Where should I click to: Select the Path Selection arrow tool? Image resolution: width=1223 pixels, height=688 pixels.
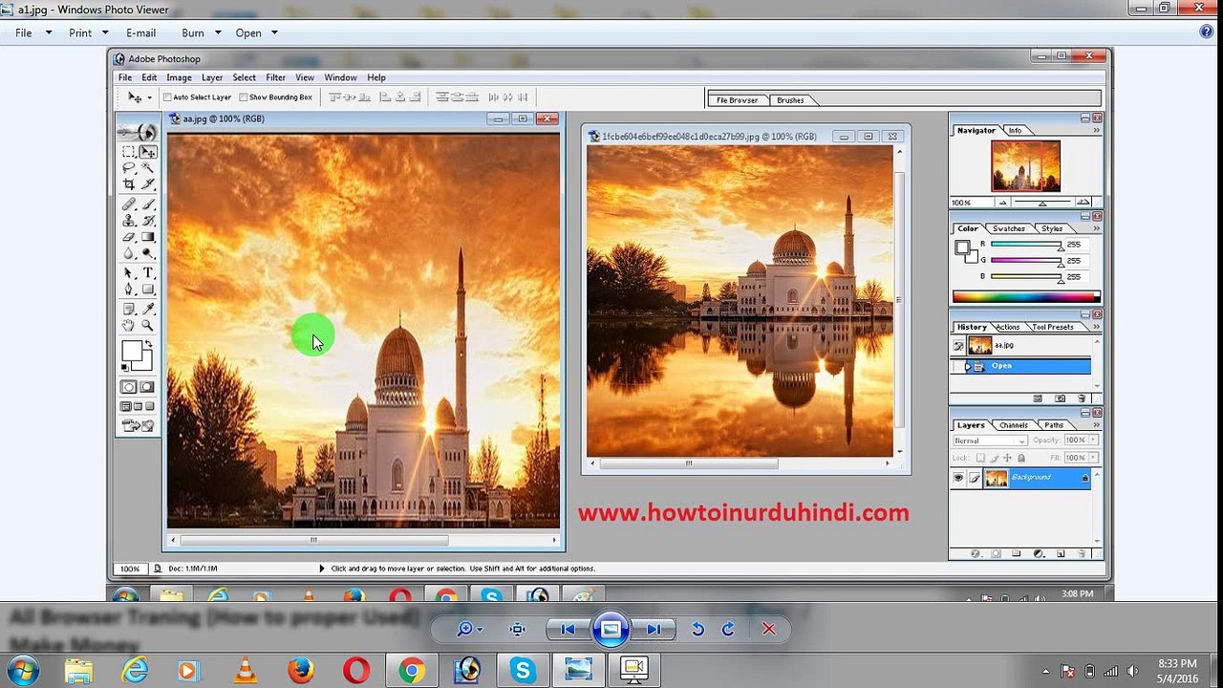tap(129, 273)
